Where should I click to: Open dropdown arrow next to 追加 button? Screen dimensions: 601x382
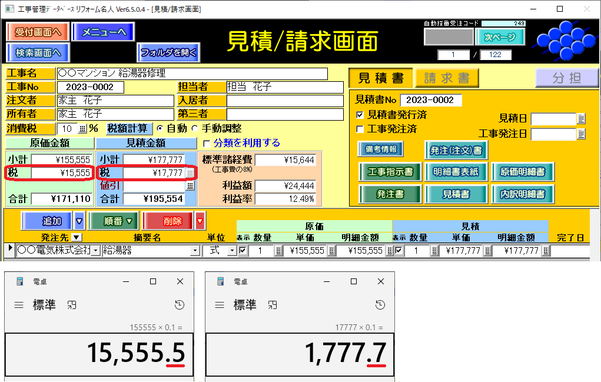coord(79,221)
